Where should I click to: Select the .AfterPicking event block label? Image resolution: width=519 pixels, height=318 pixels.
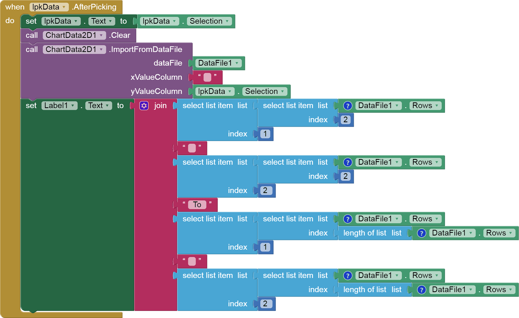click(94, 7)
